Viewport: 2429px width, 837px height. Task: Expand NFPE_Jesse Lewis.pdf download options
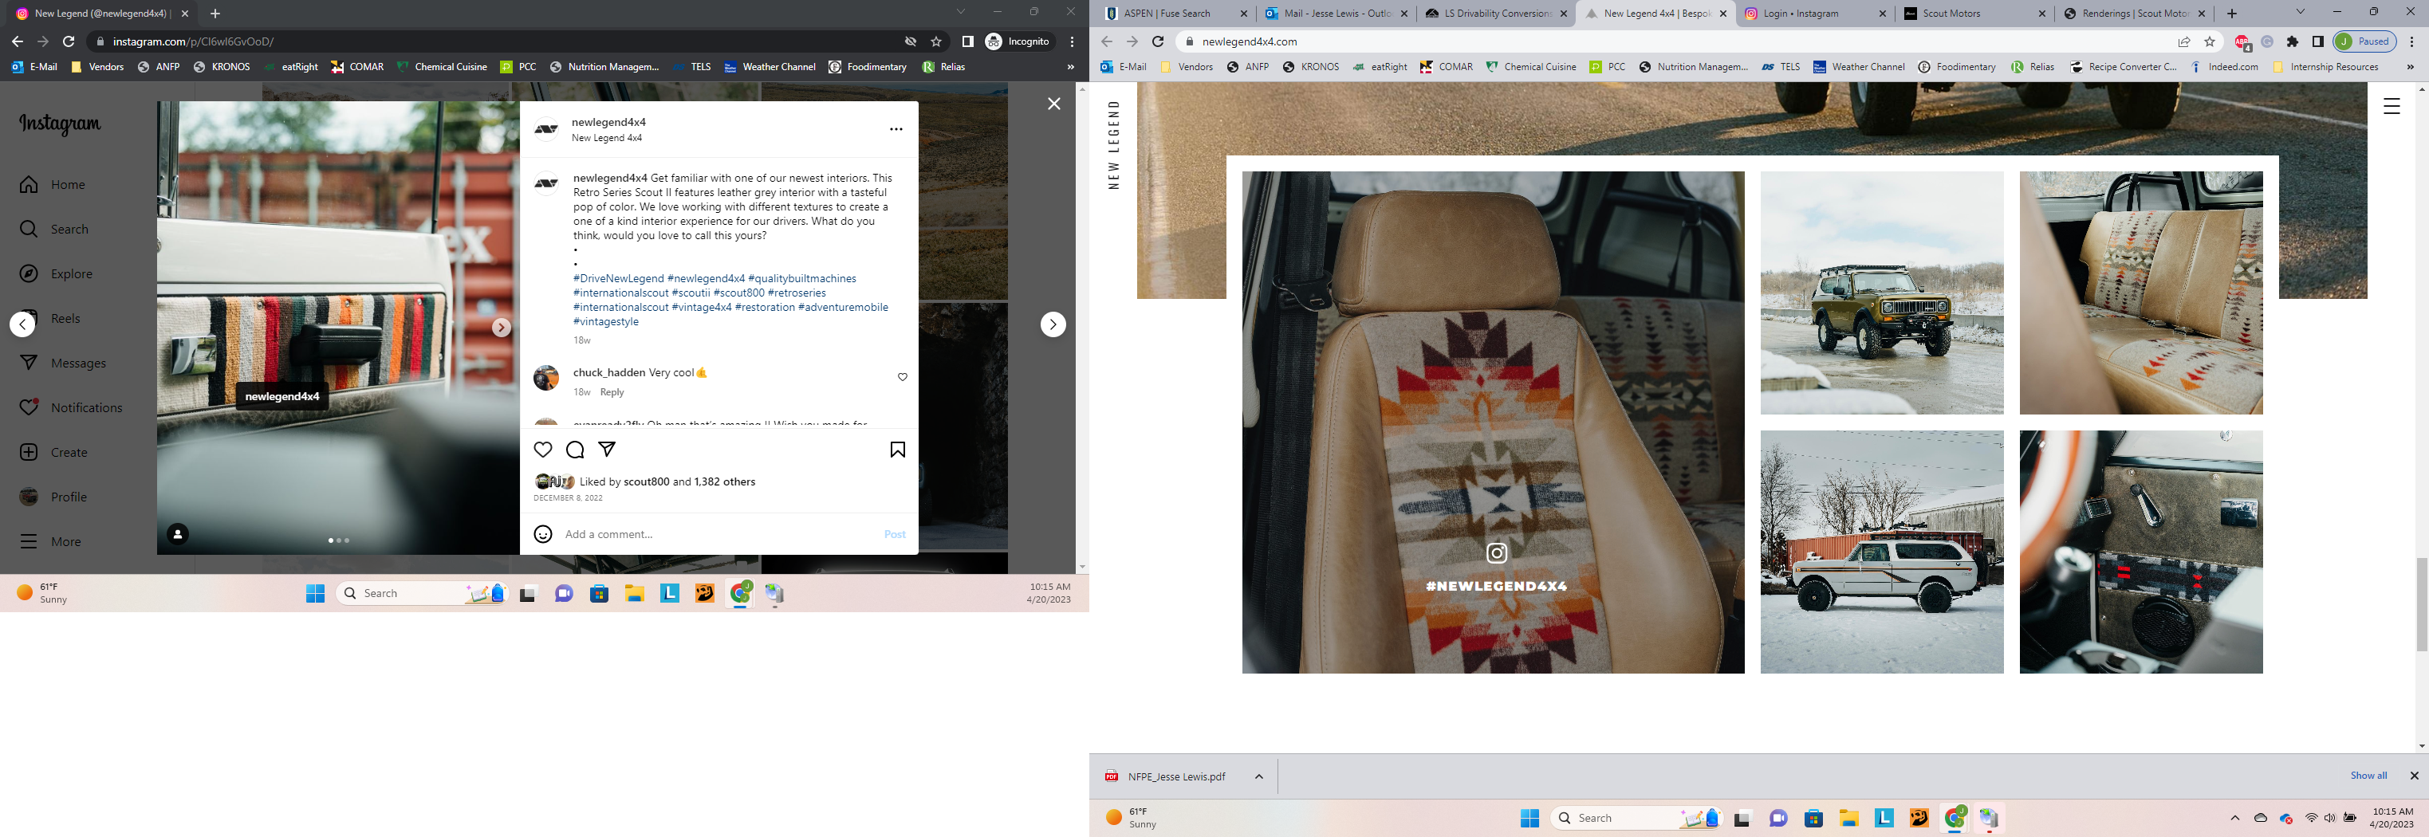(x=1259, y=776)
